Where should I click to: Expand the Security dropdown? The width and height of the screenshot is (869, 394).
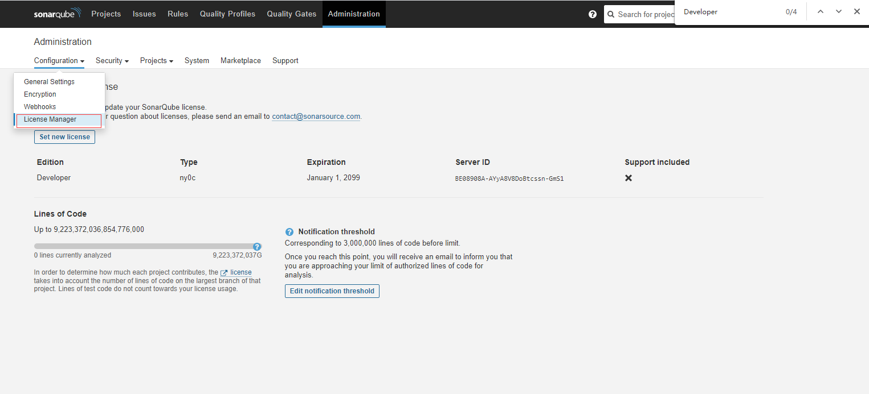(x=112, y=61)
